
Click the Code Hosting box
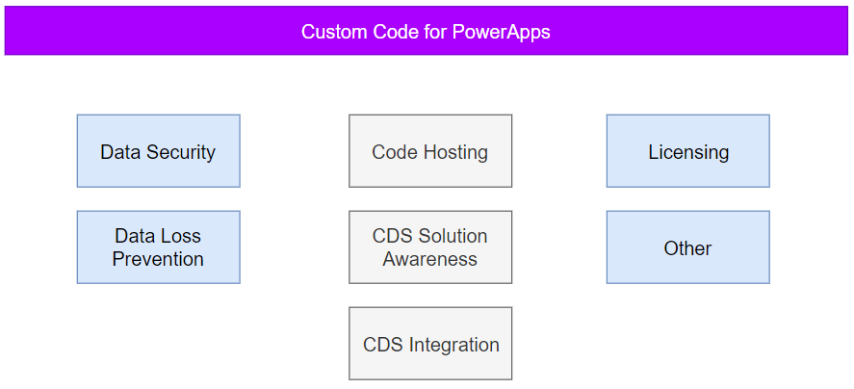point(430,151)
